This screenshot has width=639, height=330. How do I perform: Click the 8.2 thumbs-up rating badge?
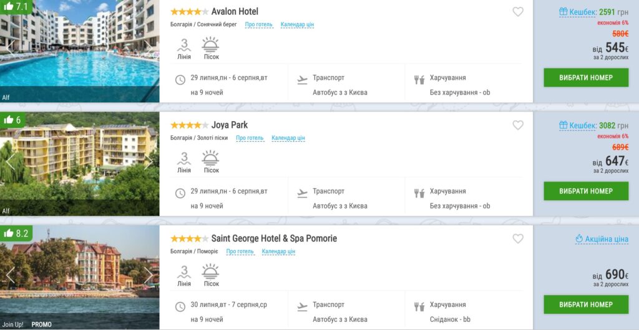16,233
